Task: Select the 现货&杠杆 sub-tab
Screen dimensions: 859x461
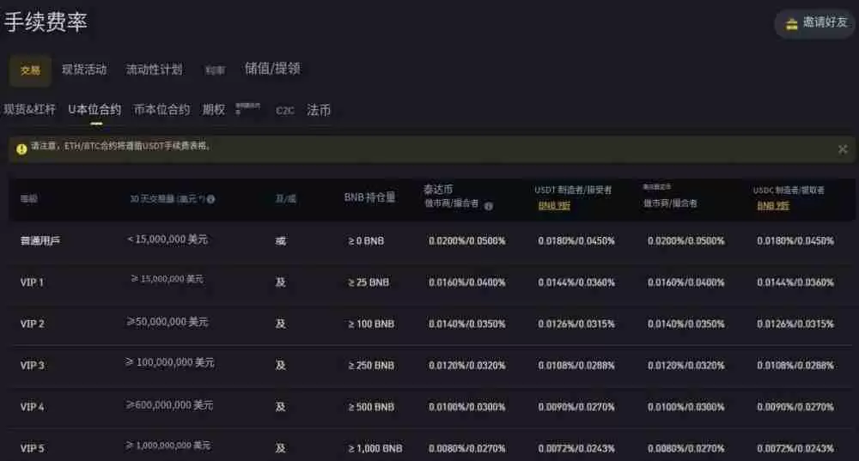Action: [29, 110]
